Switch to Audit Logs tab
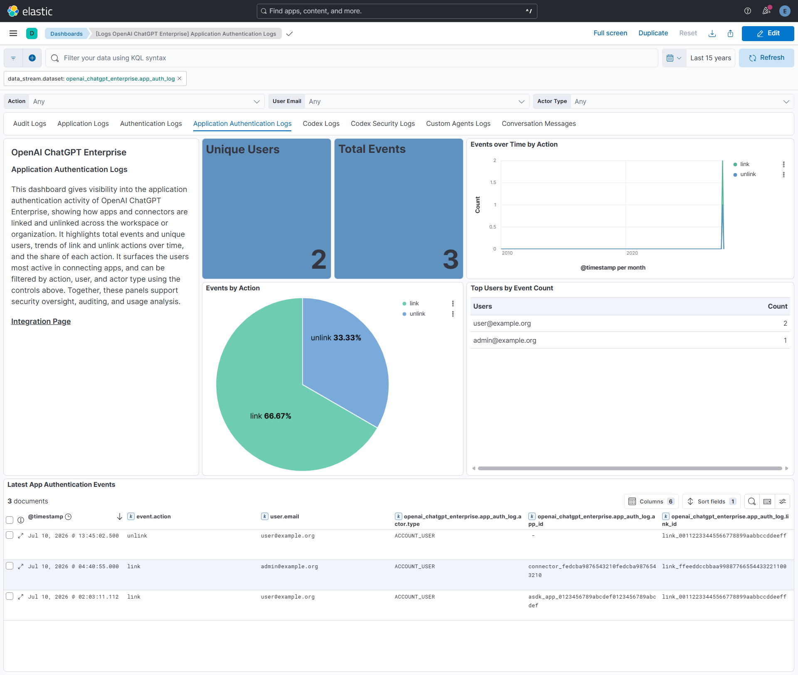The width and height of the screenshot is (798, 675). 30,124
